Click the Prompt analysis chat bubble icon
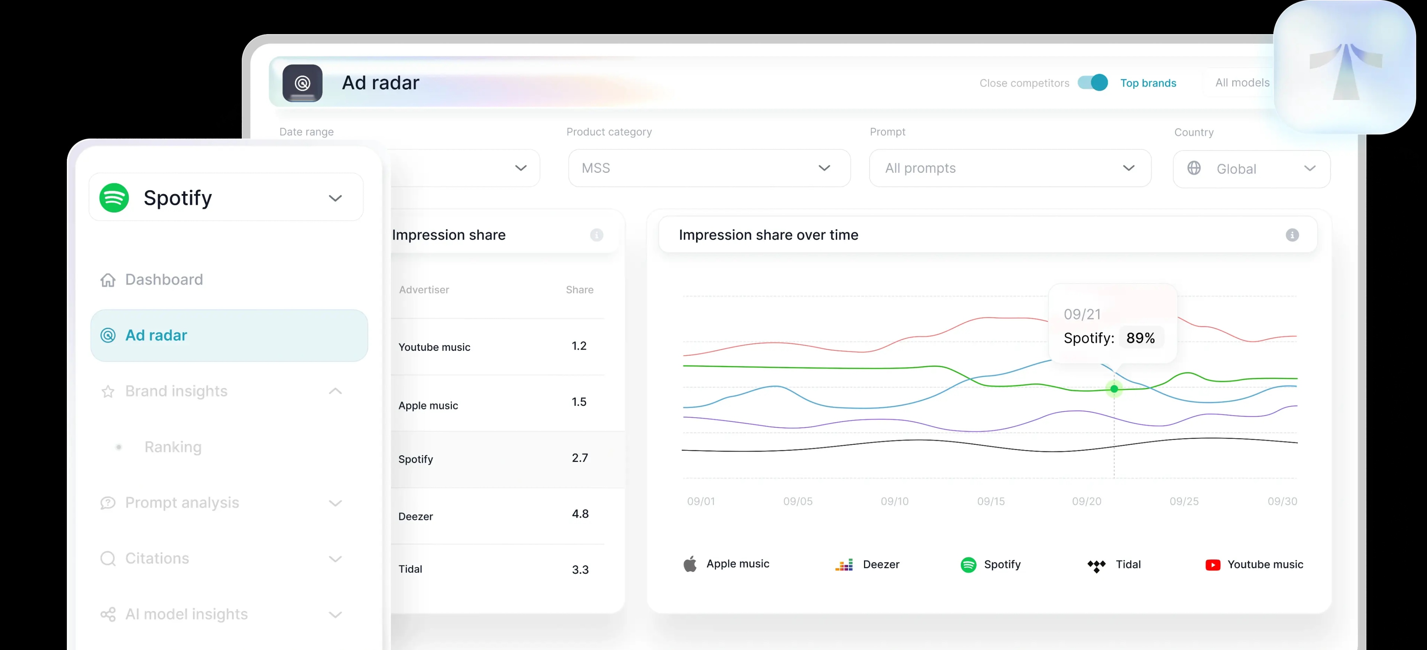The width and height of the screenshot is (1427, 650). [x=108, y=503]
